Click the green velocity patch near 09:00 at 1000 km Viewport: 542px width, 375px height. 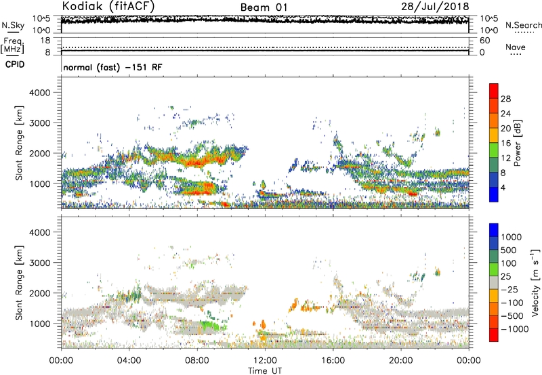[211, 326]
